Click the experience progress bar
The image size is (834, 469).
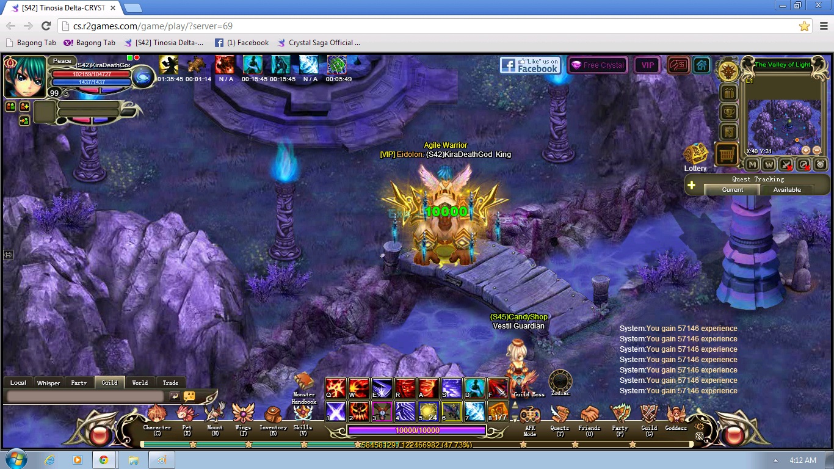[x=416, y=445]
